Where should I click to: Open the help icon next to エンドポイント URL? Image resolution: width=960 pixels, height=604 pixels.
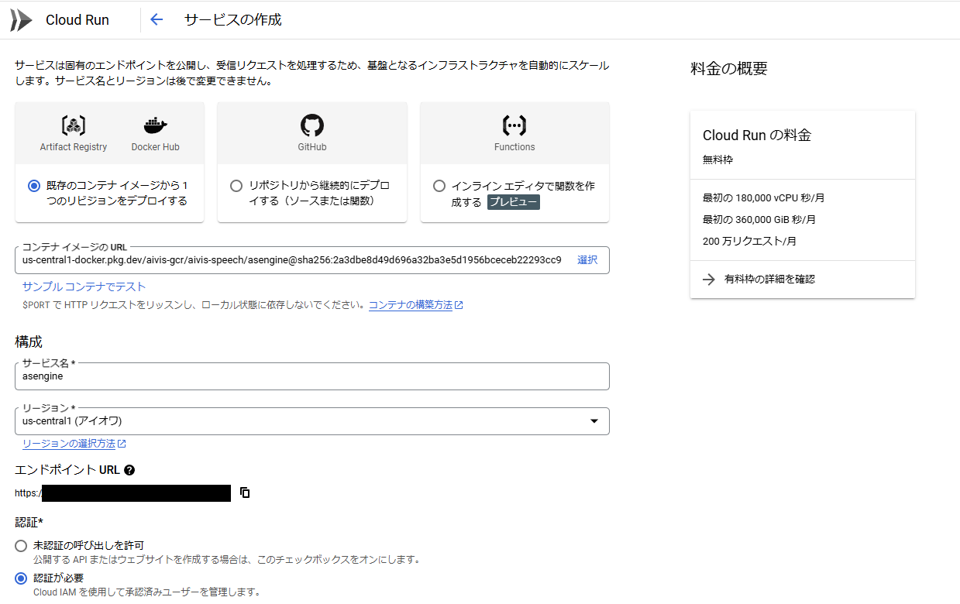(129, 470)
